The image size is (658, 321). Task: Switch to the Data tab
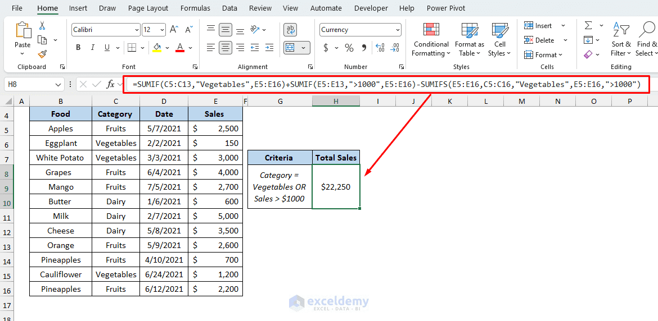click(x=229, y=8)
